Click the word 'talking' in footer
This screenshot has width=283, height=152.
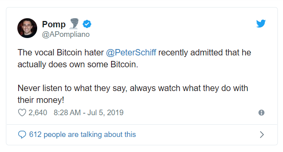click(x=91, y=135)
